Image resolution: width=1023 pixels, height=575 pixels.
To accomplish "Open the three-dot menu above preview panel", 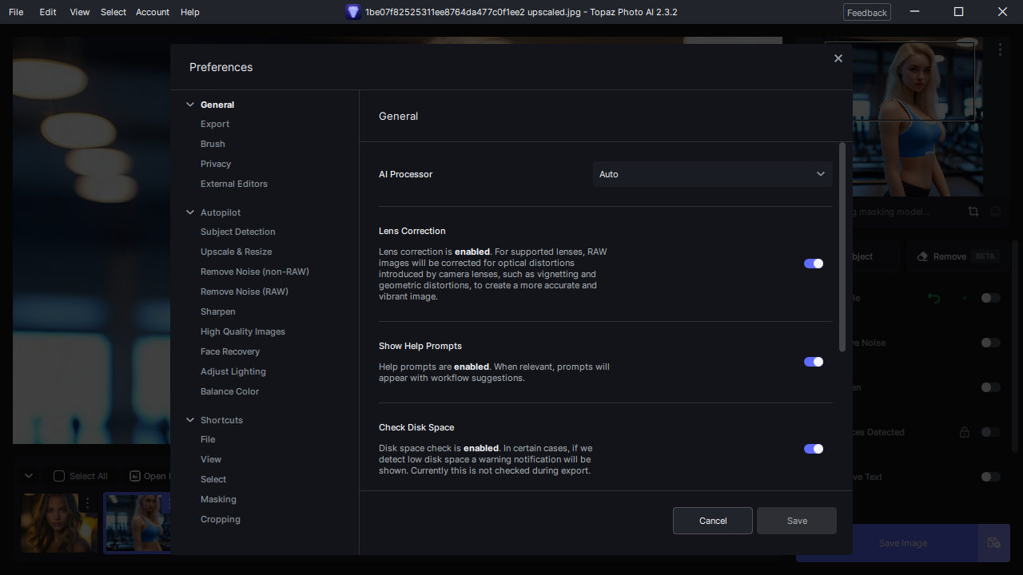I will 1000,50.
